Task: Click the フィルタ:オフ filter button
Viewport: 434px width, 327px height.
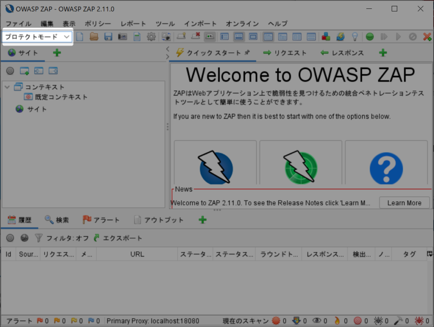Action: 62,238
